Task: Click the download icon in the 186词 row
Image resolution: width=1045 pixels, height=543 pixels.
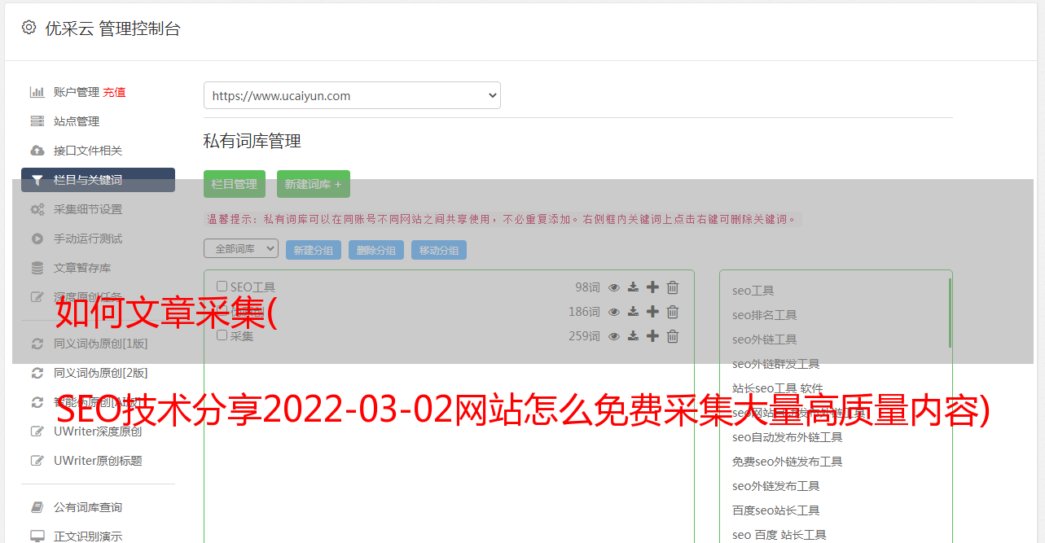Action: pos(633,312)
